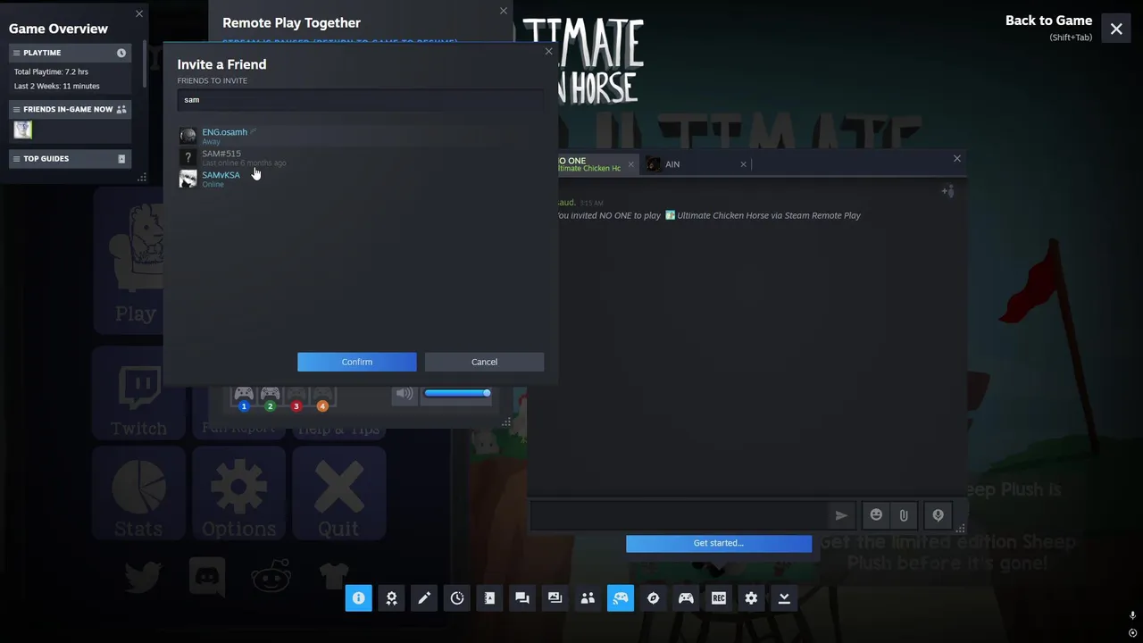Image resolution: width=1143 pixels, height=643 pixels.
Task: Confirm the friend invite
Action: click(x=357, y=362)
